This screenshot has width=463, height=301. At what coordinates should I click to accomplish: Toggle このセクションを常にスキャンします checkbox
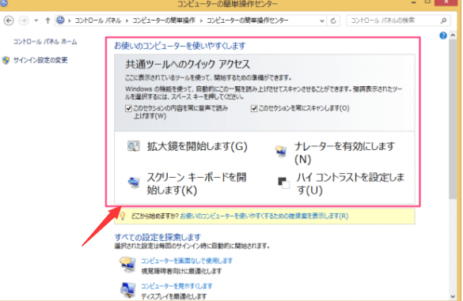254,108
